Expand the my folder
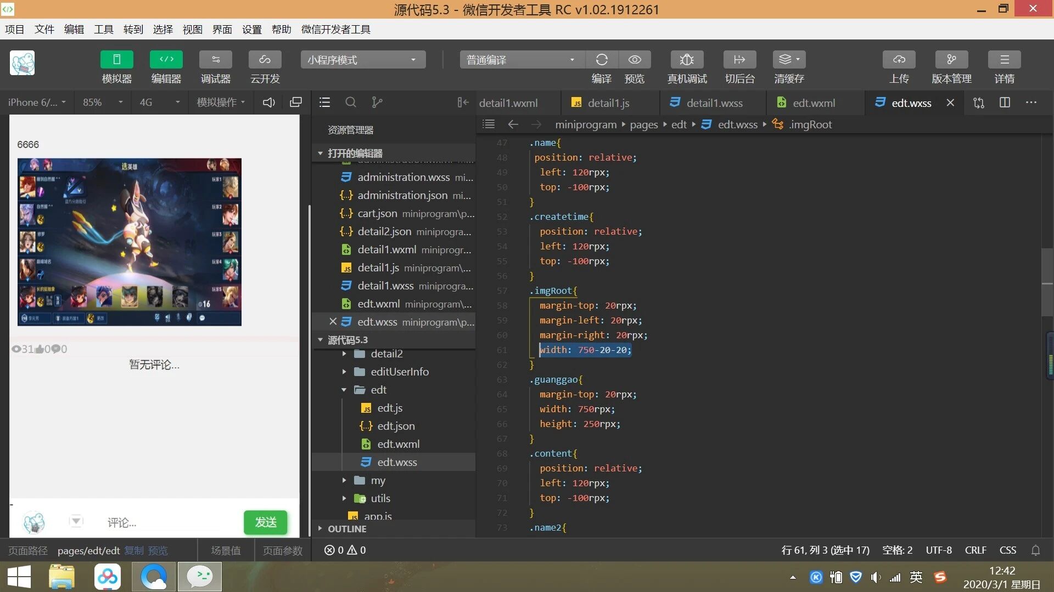Screen dimensions: 1054x592 378,481
